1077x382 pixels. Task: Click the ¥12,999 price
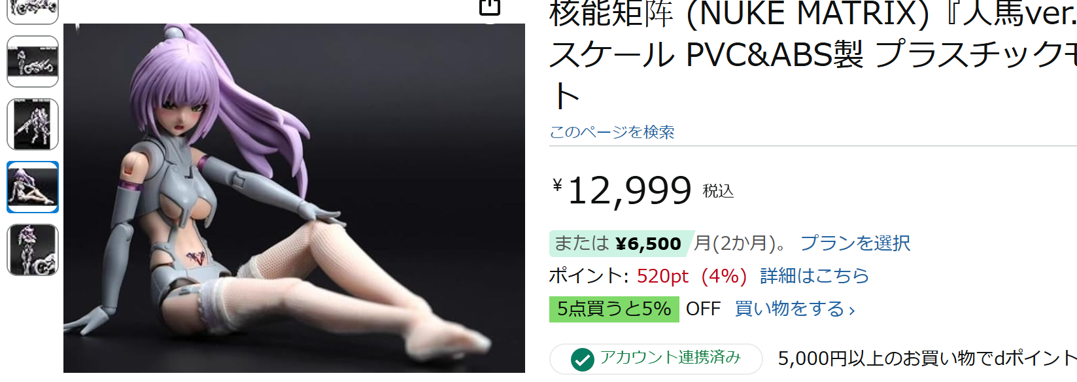(622, 191)
